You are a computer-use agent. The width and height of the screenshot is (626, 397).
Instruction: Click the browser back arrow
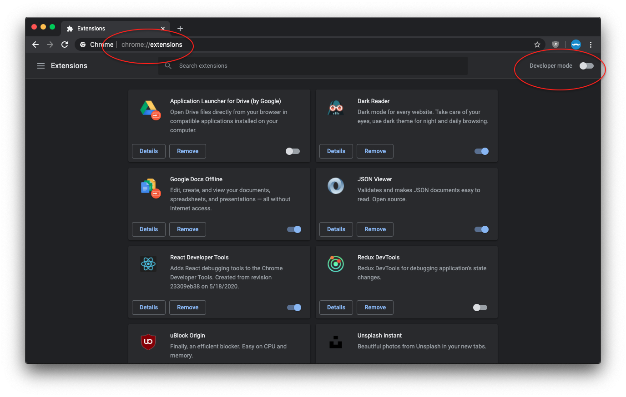[35, 45]
